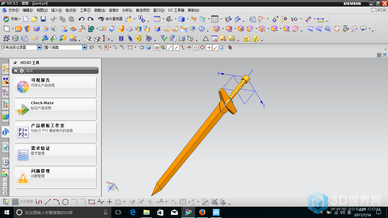Select the sketch Profile tool
Image resolution: width=388 pixels, height=218 pixels.
point(39,202)
